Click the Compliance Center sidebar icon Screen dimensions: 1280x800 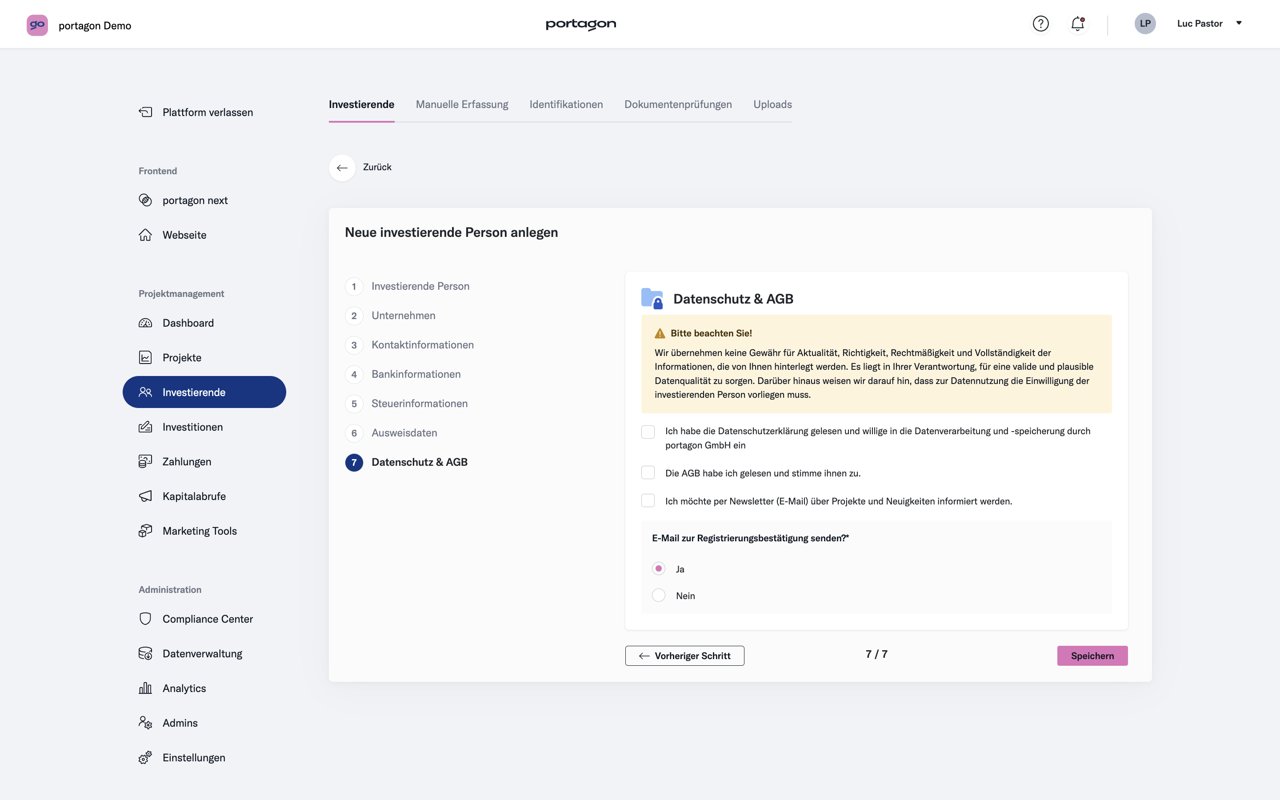146,618
